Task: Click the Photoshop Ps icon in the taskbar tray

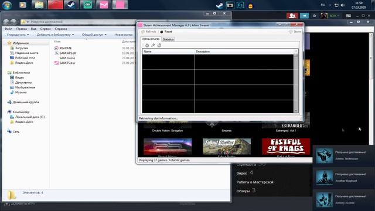Action: pyautogui.click(x=240, y=5)
